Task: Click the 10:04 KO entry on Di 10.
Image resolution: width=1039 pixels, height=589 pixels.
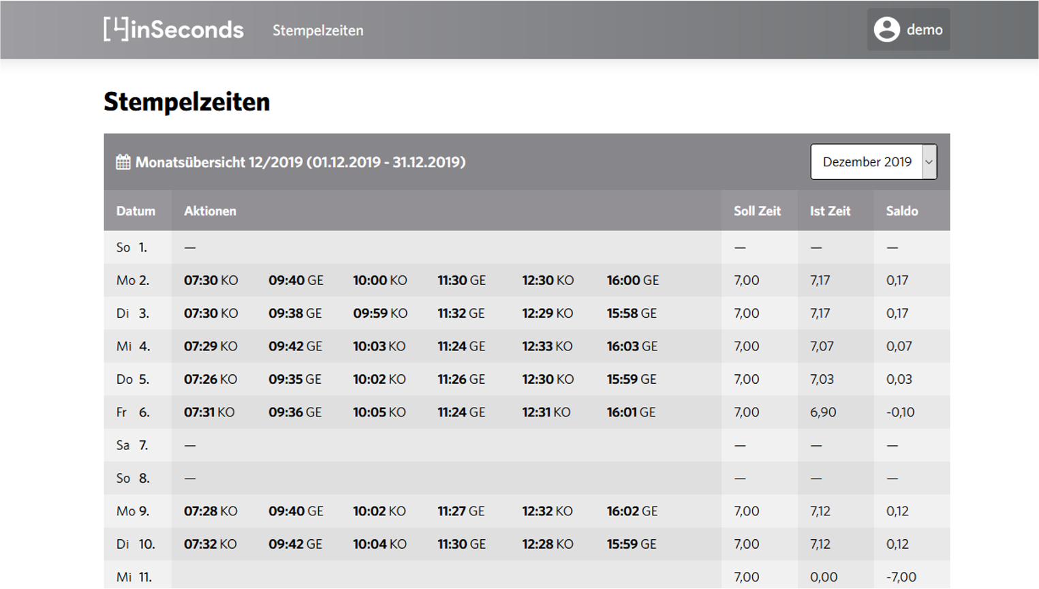Action: pos(379,544)
